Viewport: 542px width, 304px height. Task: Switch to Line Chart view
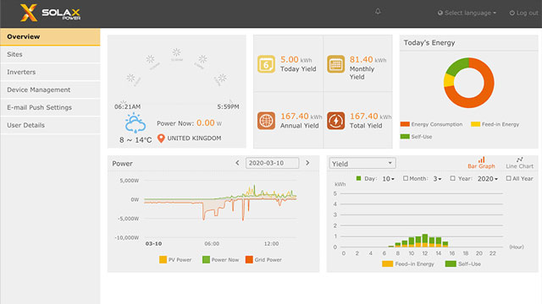[519, 163]
